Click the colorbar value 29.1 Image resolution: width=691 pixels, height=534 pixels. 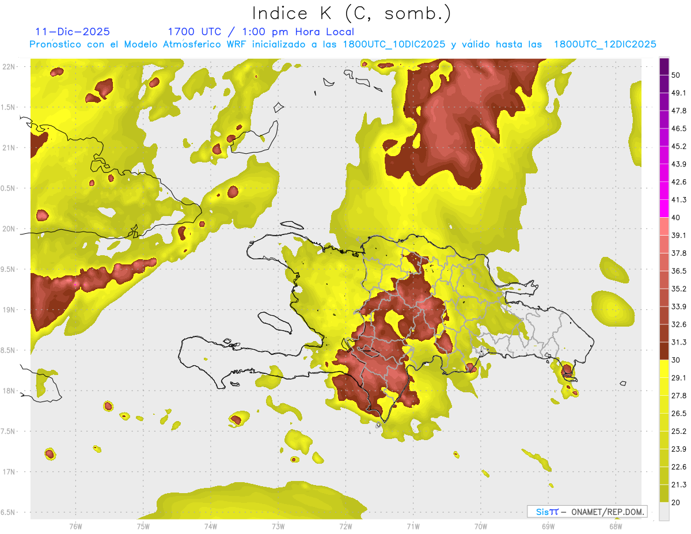(679, 378)
